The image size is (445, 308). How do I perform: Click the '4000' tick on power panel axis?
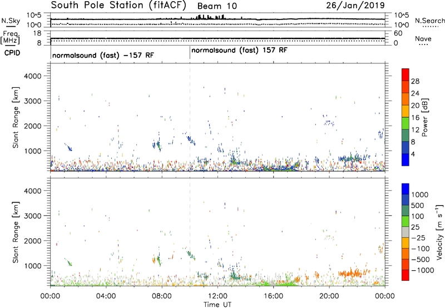click(32, 76)
